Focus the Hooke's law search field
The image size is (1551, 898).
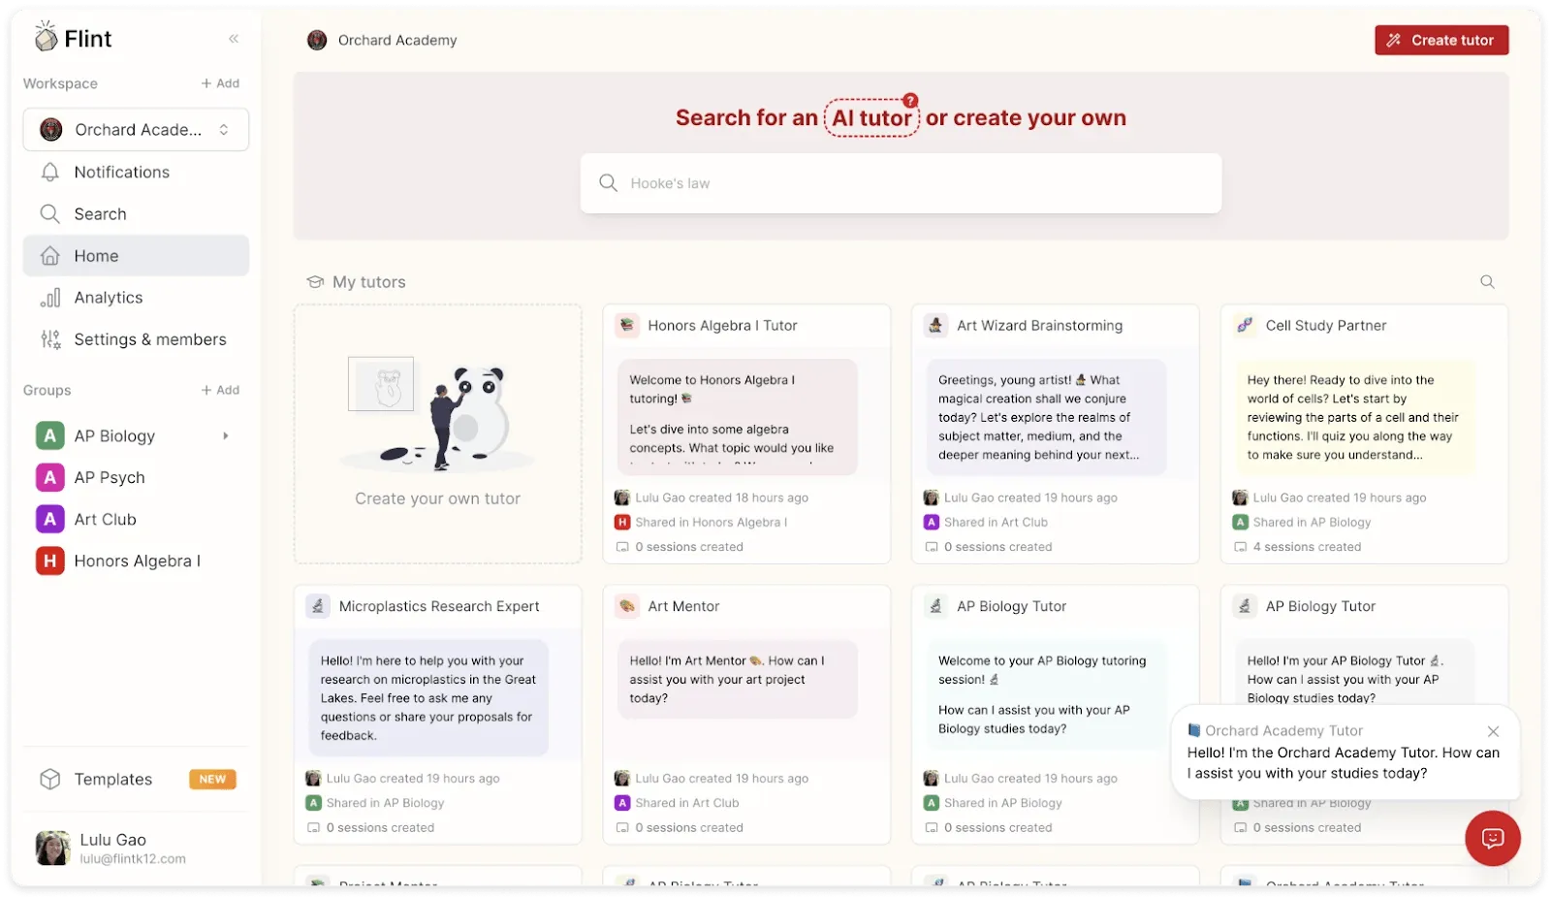click(901, 183)
